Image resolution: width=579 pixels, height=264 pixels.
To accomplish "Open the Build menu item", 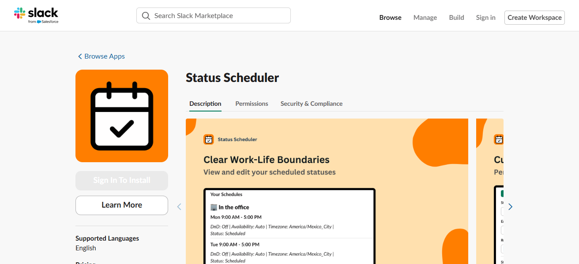I will [x=456, y=18].
